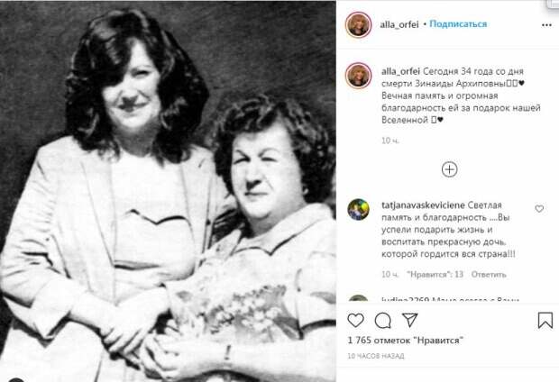Image resolution: width=559 pixels, height=382 pixels.
Task: Save post with the bookmark icon
Action: tap(545, 320)
